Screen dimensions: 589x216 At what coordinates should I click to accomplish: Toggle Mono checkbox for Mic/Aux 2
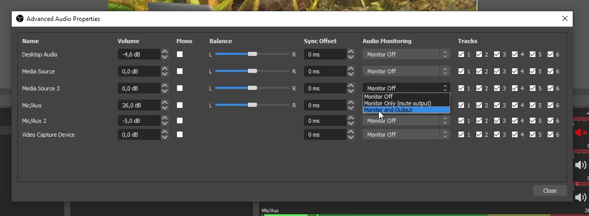[180, 121]
